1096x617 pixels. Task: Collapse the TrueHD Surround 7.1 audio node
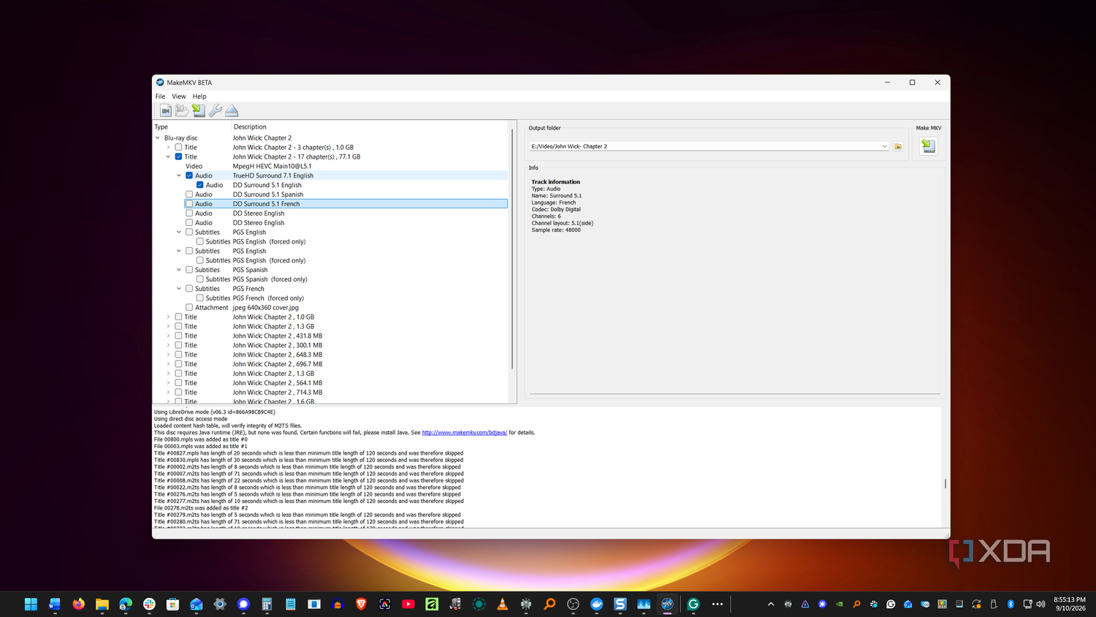179,175
